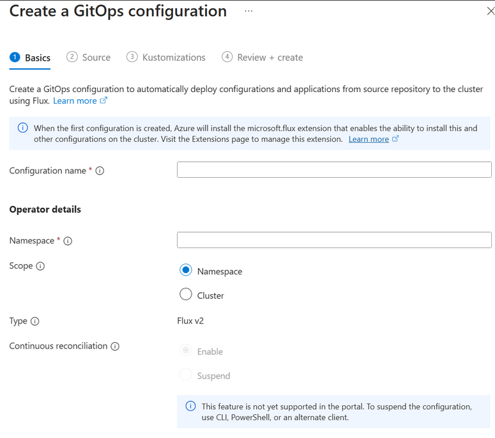This screenshot has width=495, height=438.
Task: Select the Namespace scope radio button
Action: 186,270
